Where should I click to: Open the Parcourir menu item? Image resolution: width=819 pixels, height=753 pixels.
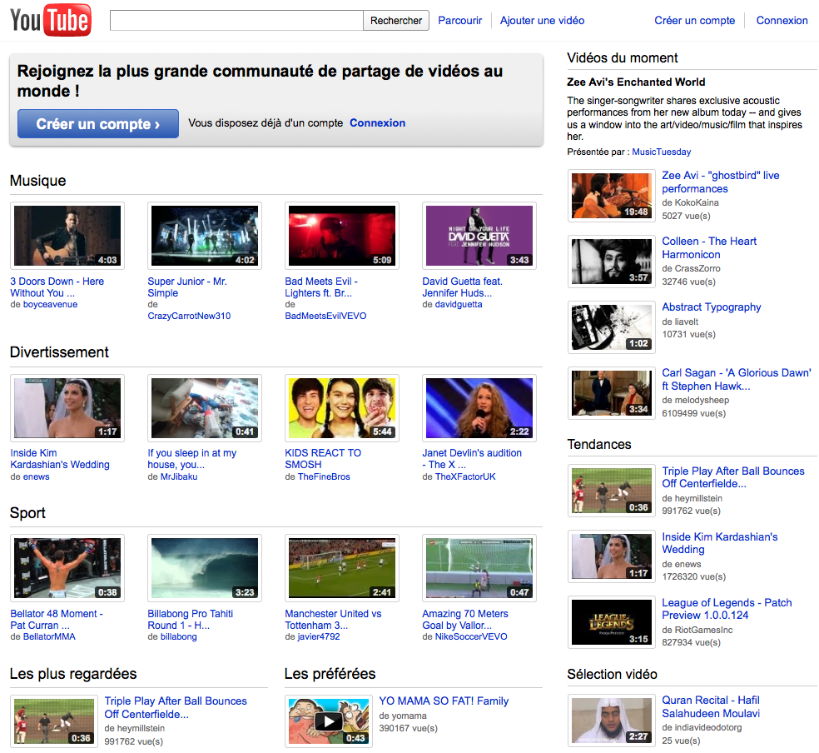coord(459,21)
